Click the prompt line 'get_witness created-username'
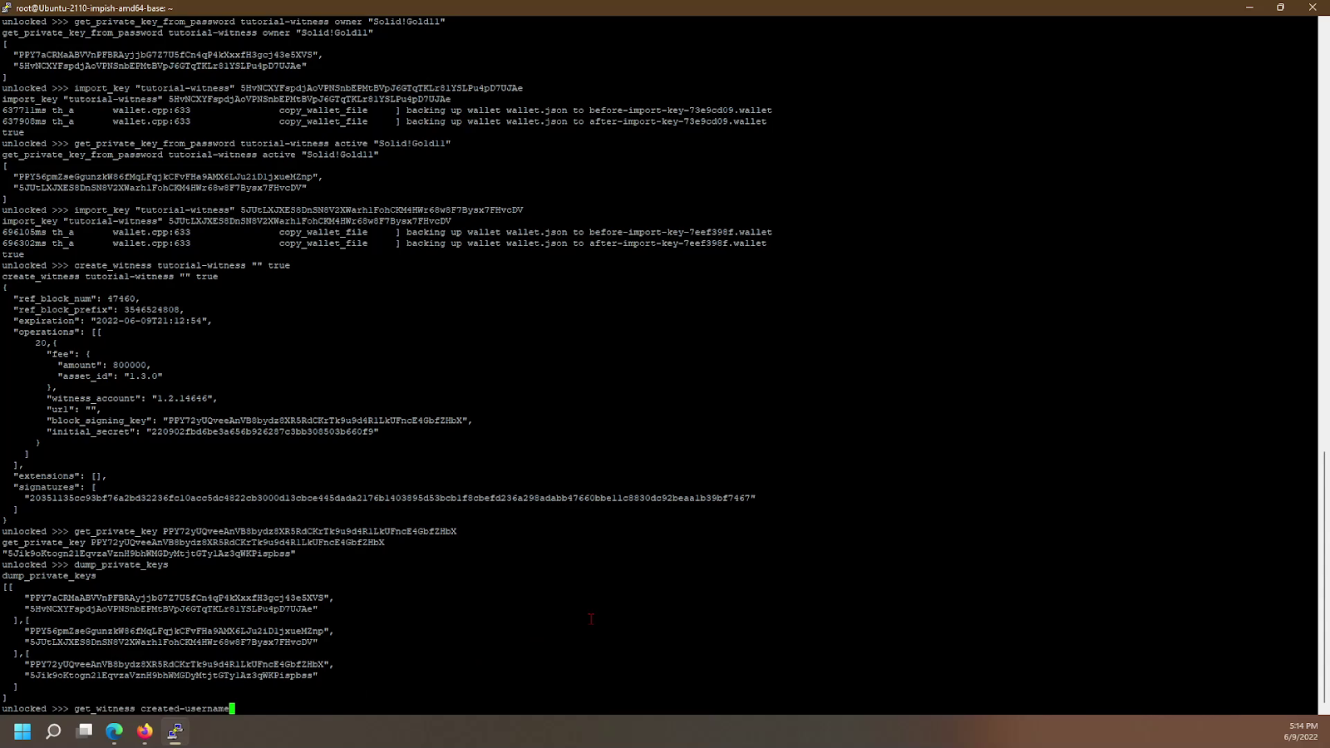This screenshot has width=1330, height=748. pyautogui.click(x=118, y=709)
